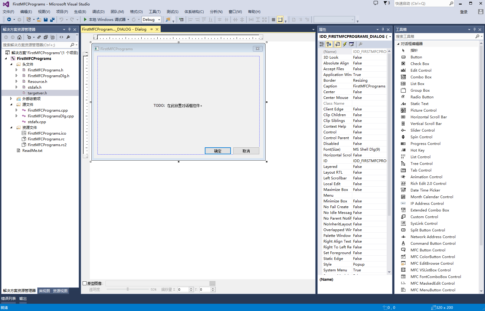485x311 pixels.
Task: Toggle the Properties page view button
Action: pyautogui.click(x=338, y=44)
